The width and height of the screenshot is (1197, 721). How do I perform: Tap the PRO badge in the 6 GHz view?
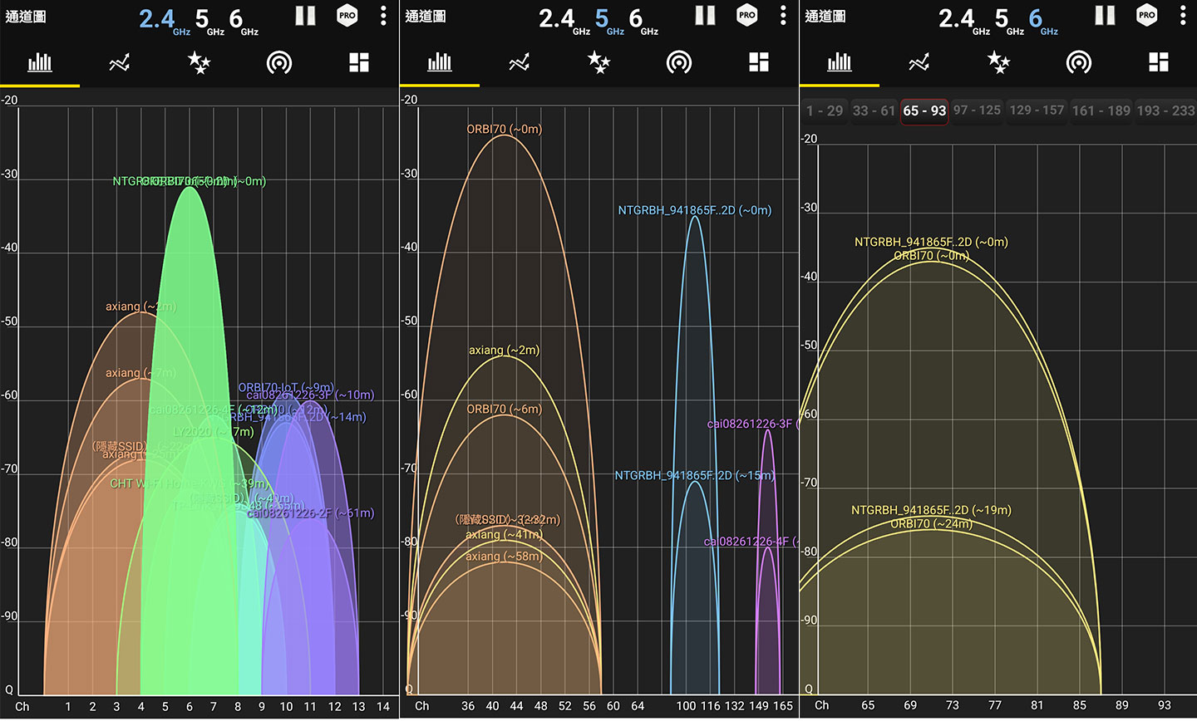[1147, 15]
